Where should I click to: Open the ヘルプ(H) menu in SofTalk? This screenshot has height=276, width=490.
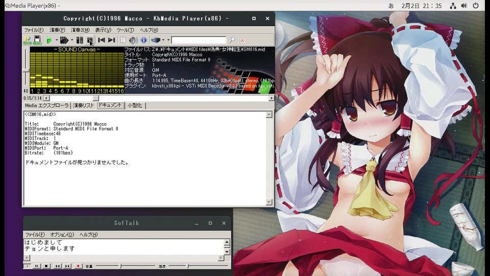(x=88, y=235)
